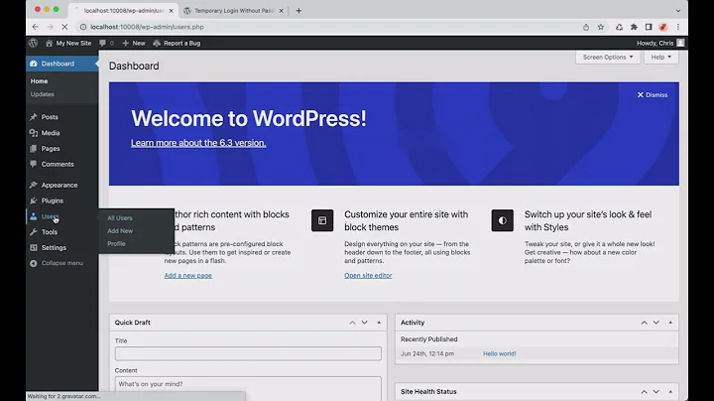The height and width of the screenshot is (401, 714).
Task: Focus Quick Draft Title field
Action: pyautogui.click(x=248, y=353)
